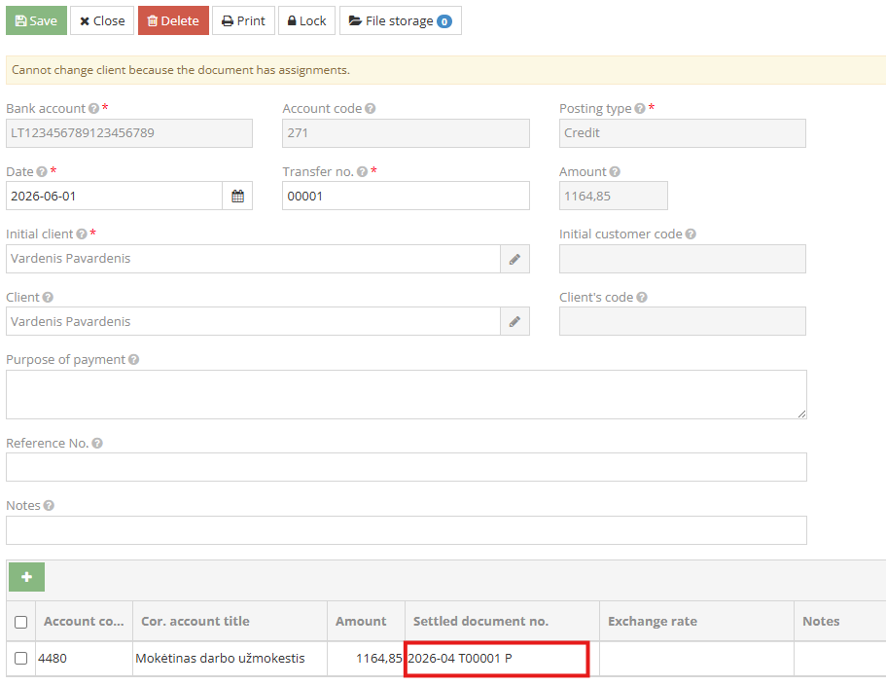Delete this bank document

pos(173,20)
